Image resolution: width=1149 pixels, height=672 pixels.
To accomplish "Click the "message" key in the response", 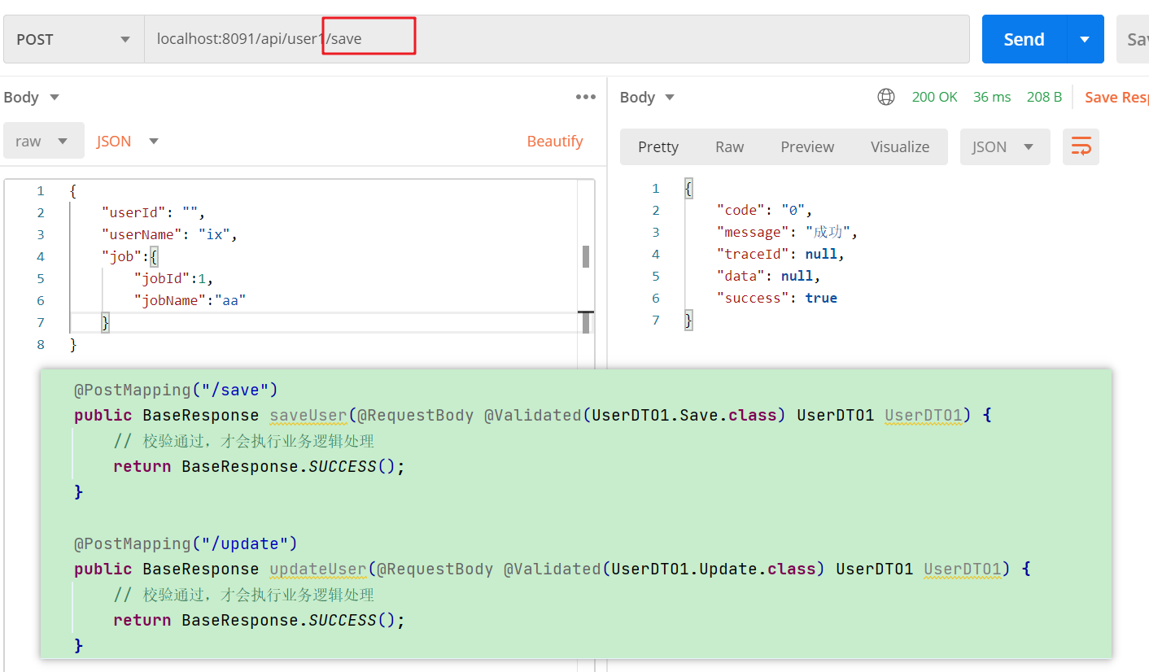I will click(753, 232).
